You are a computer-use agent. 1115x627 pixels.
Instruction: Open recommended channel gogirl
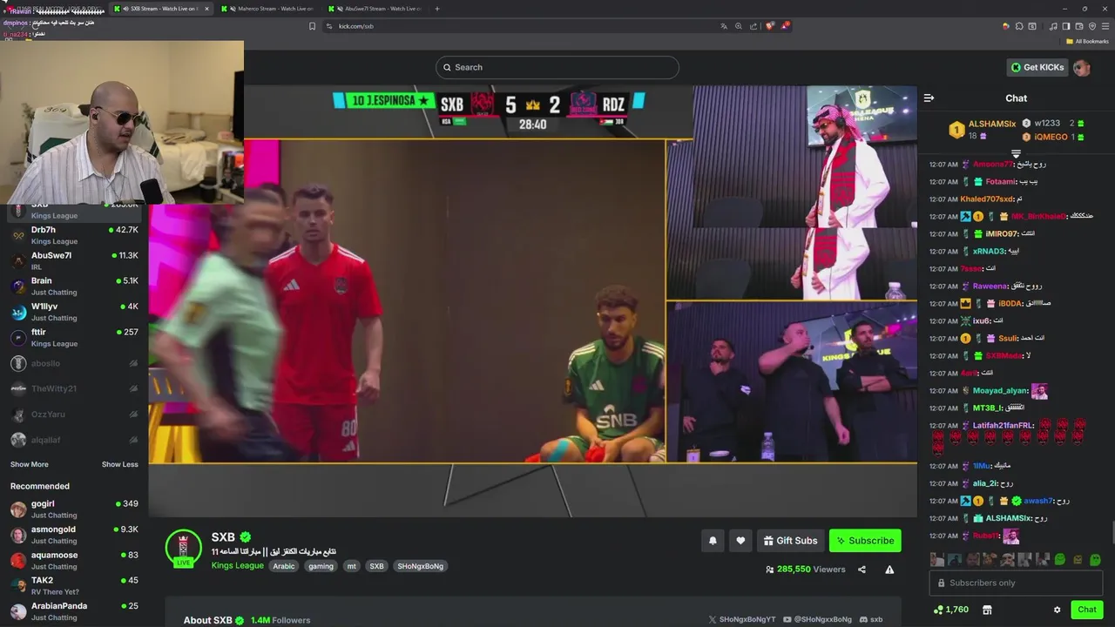pos(74,509)
